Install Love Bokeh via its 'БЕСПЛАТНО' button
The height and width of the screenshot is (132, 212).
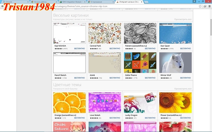pyautogui.click(x=115, y=118)
